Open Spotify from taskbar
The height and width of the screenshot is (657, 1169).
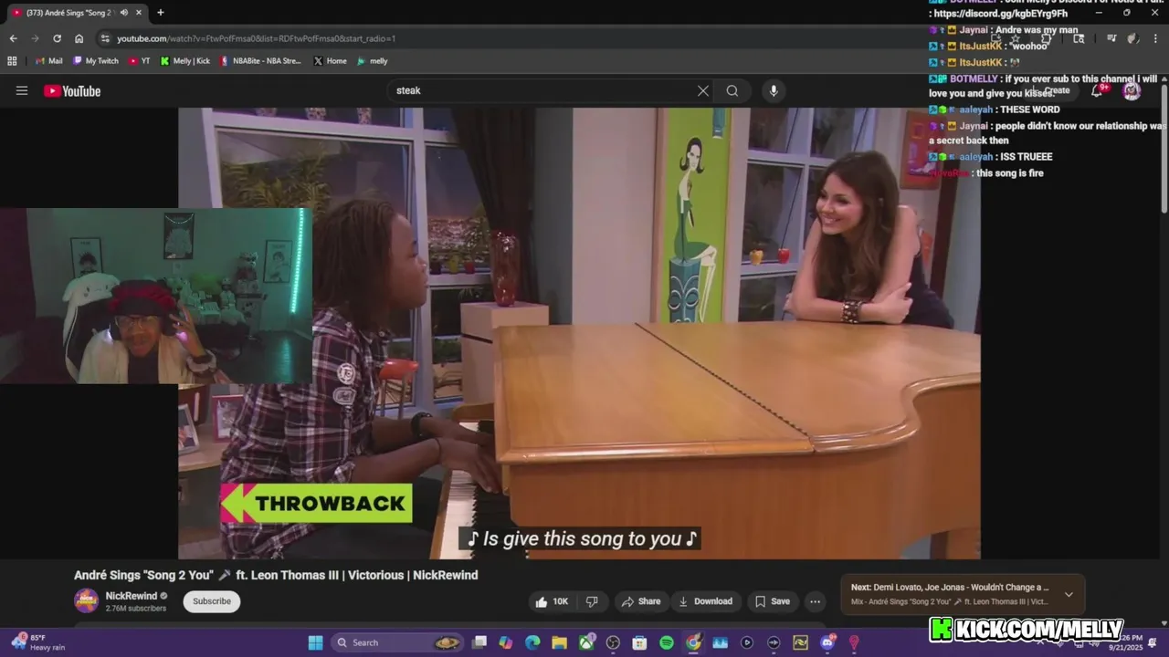click(667, 642)
